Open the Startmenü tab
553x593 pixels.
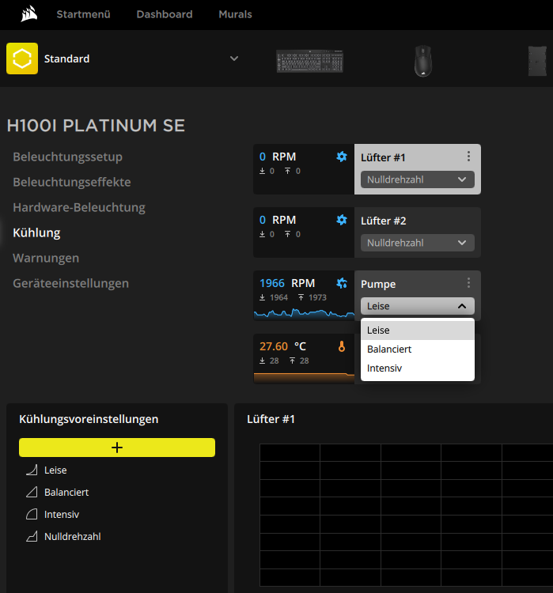pyautogui.click(x=83, y=14)
